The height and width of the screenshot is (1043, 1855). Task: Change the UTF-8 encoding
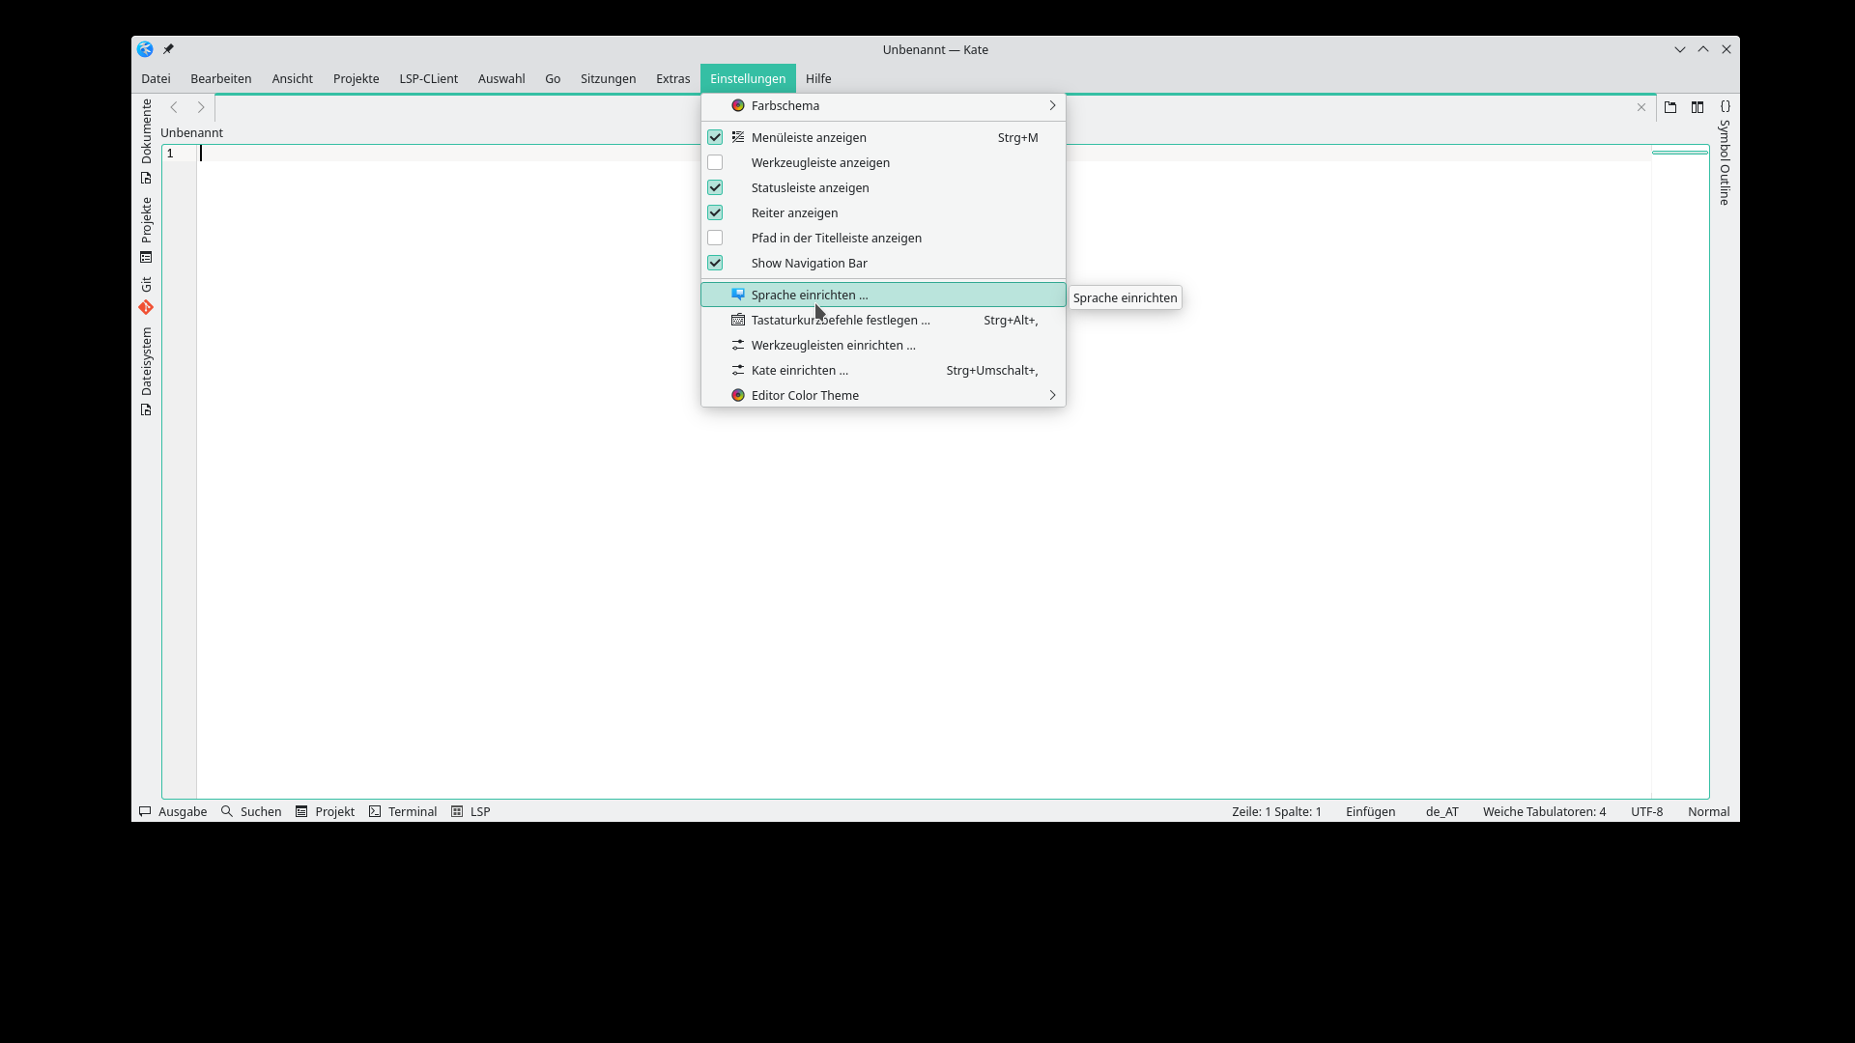(1646, 811)
